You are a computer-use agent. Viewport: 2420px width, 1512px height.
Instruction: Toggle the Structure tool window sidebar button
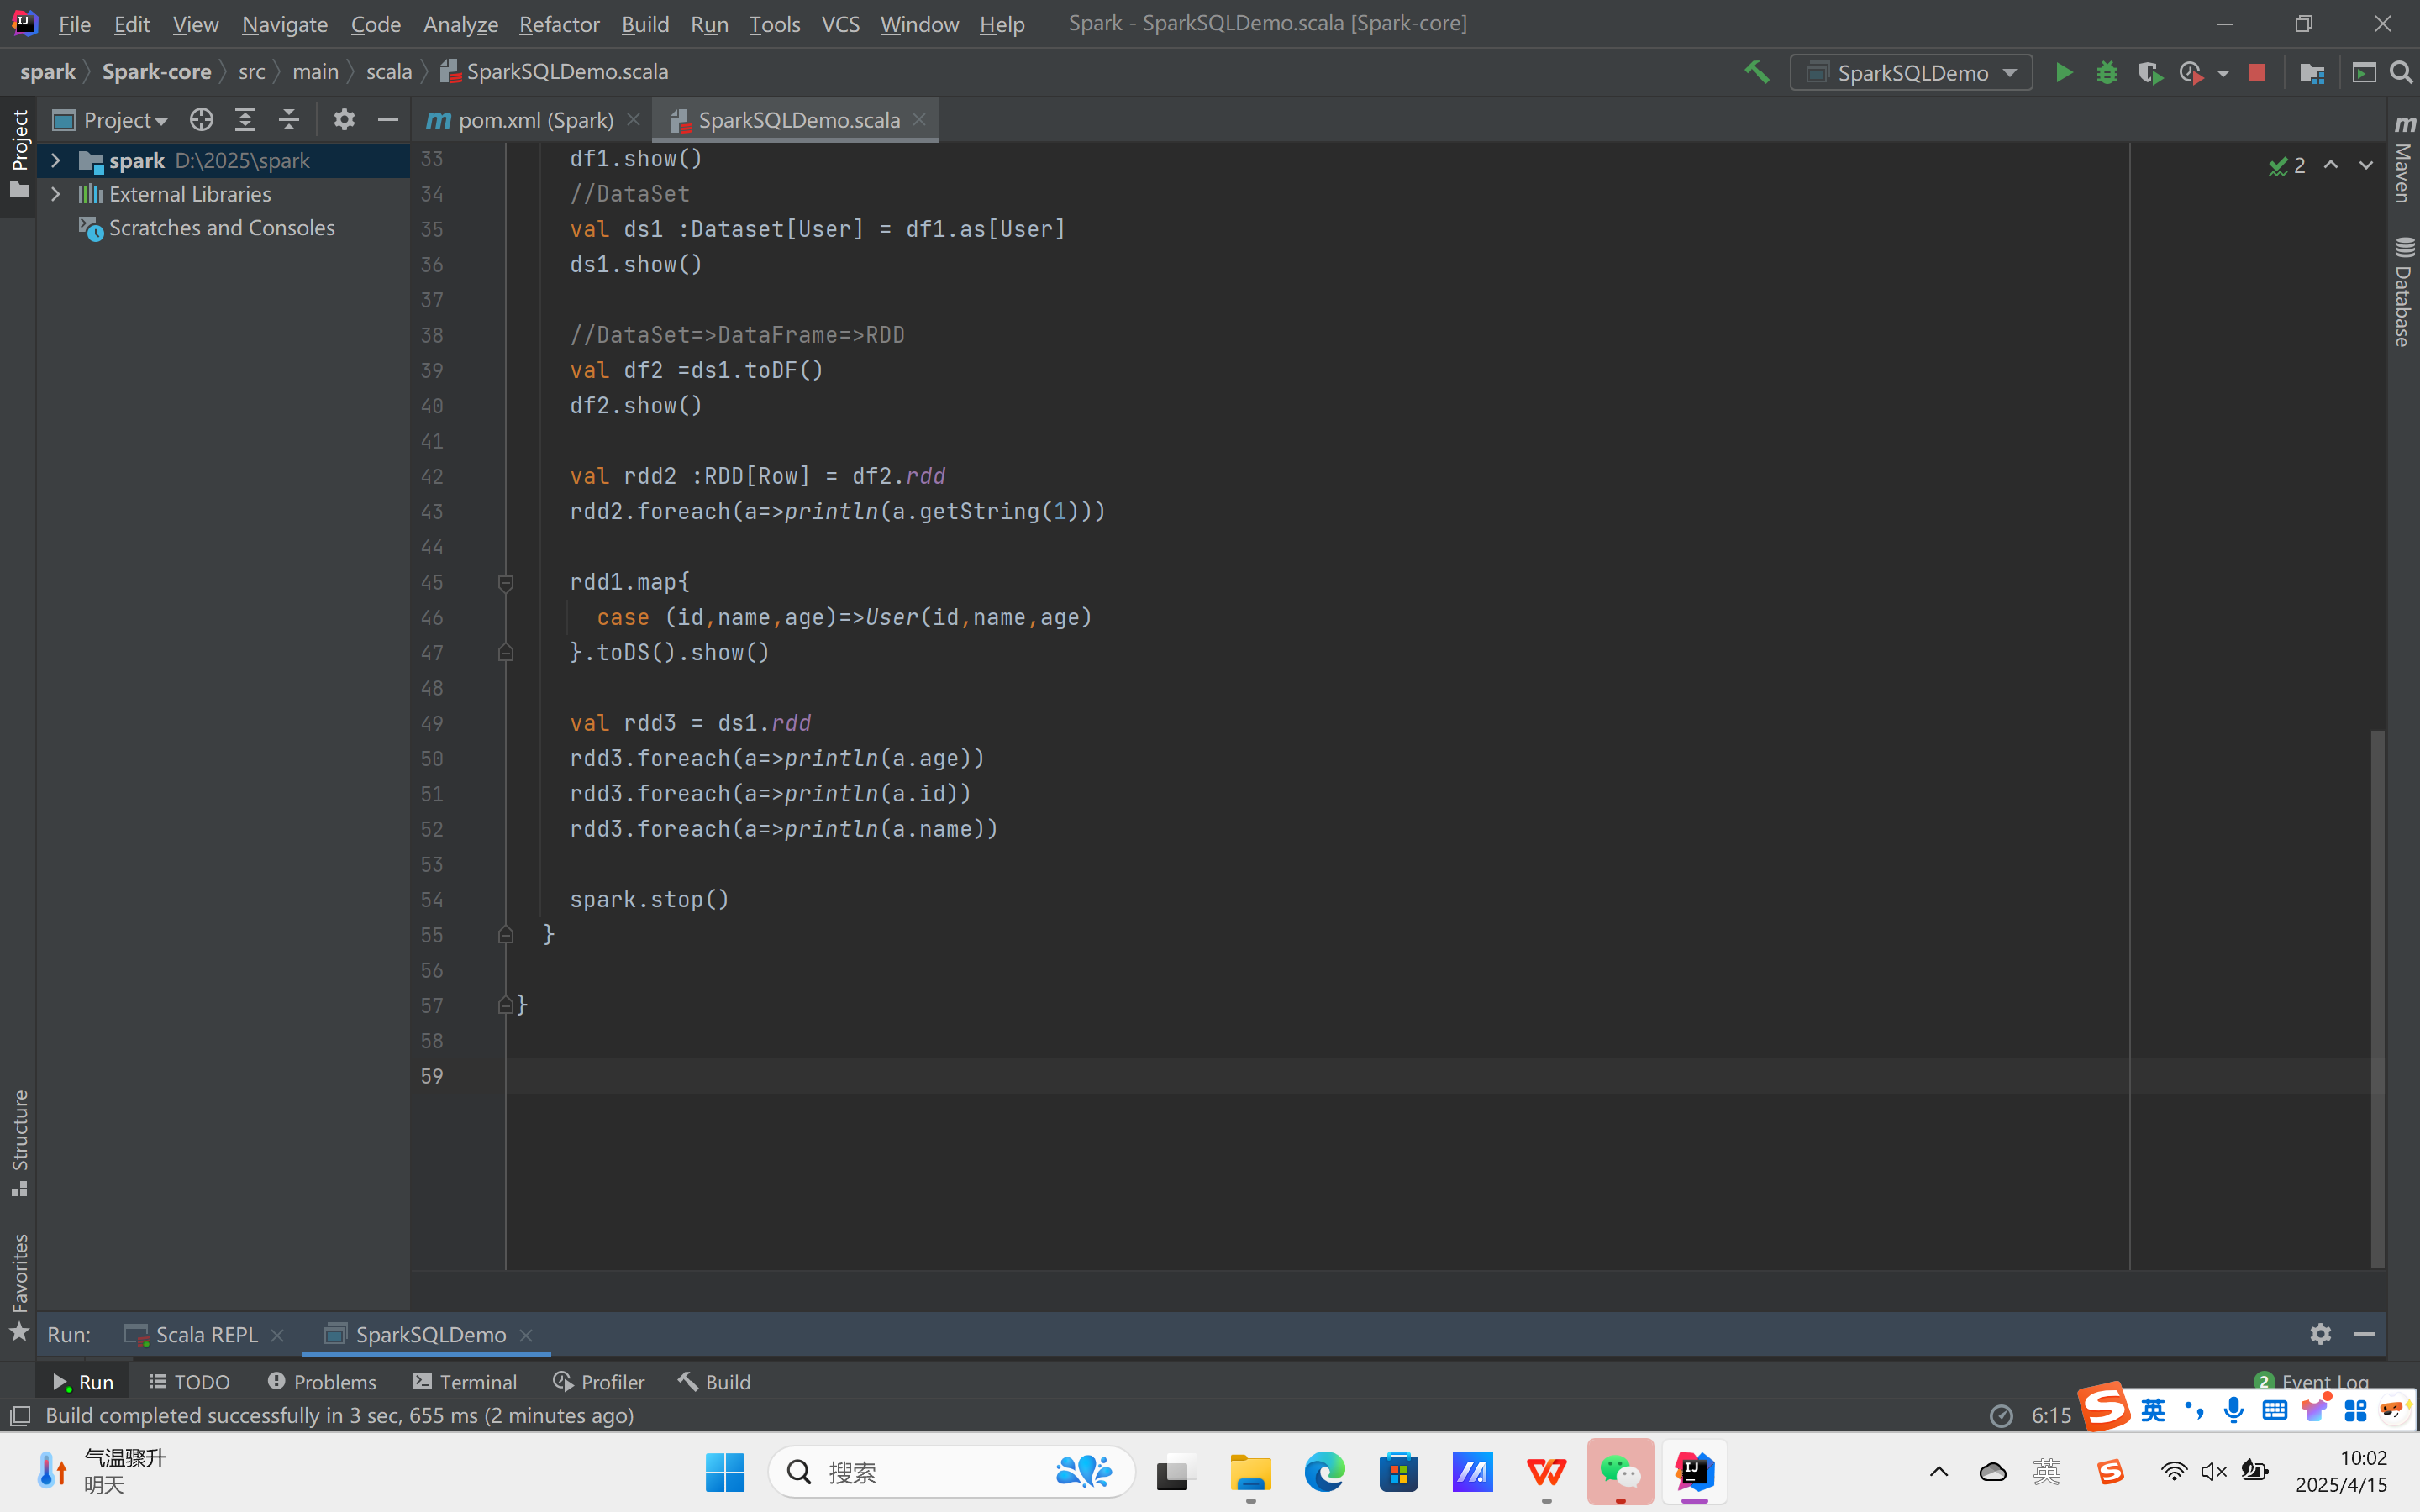point(19,1140)
